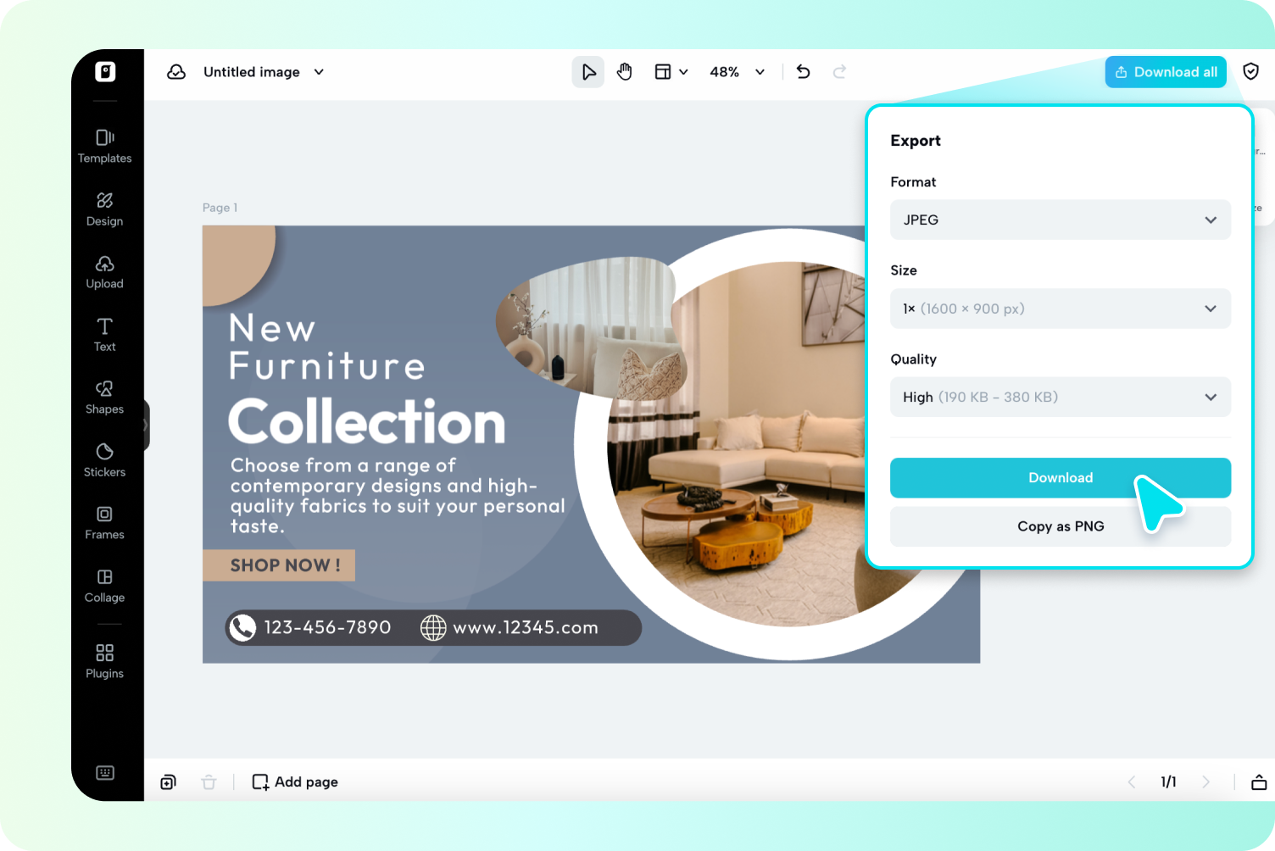Open the Plugins panel

click(x=105, y=661)
